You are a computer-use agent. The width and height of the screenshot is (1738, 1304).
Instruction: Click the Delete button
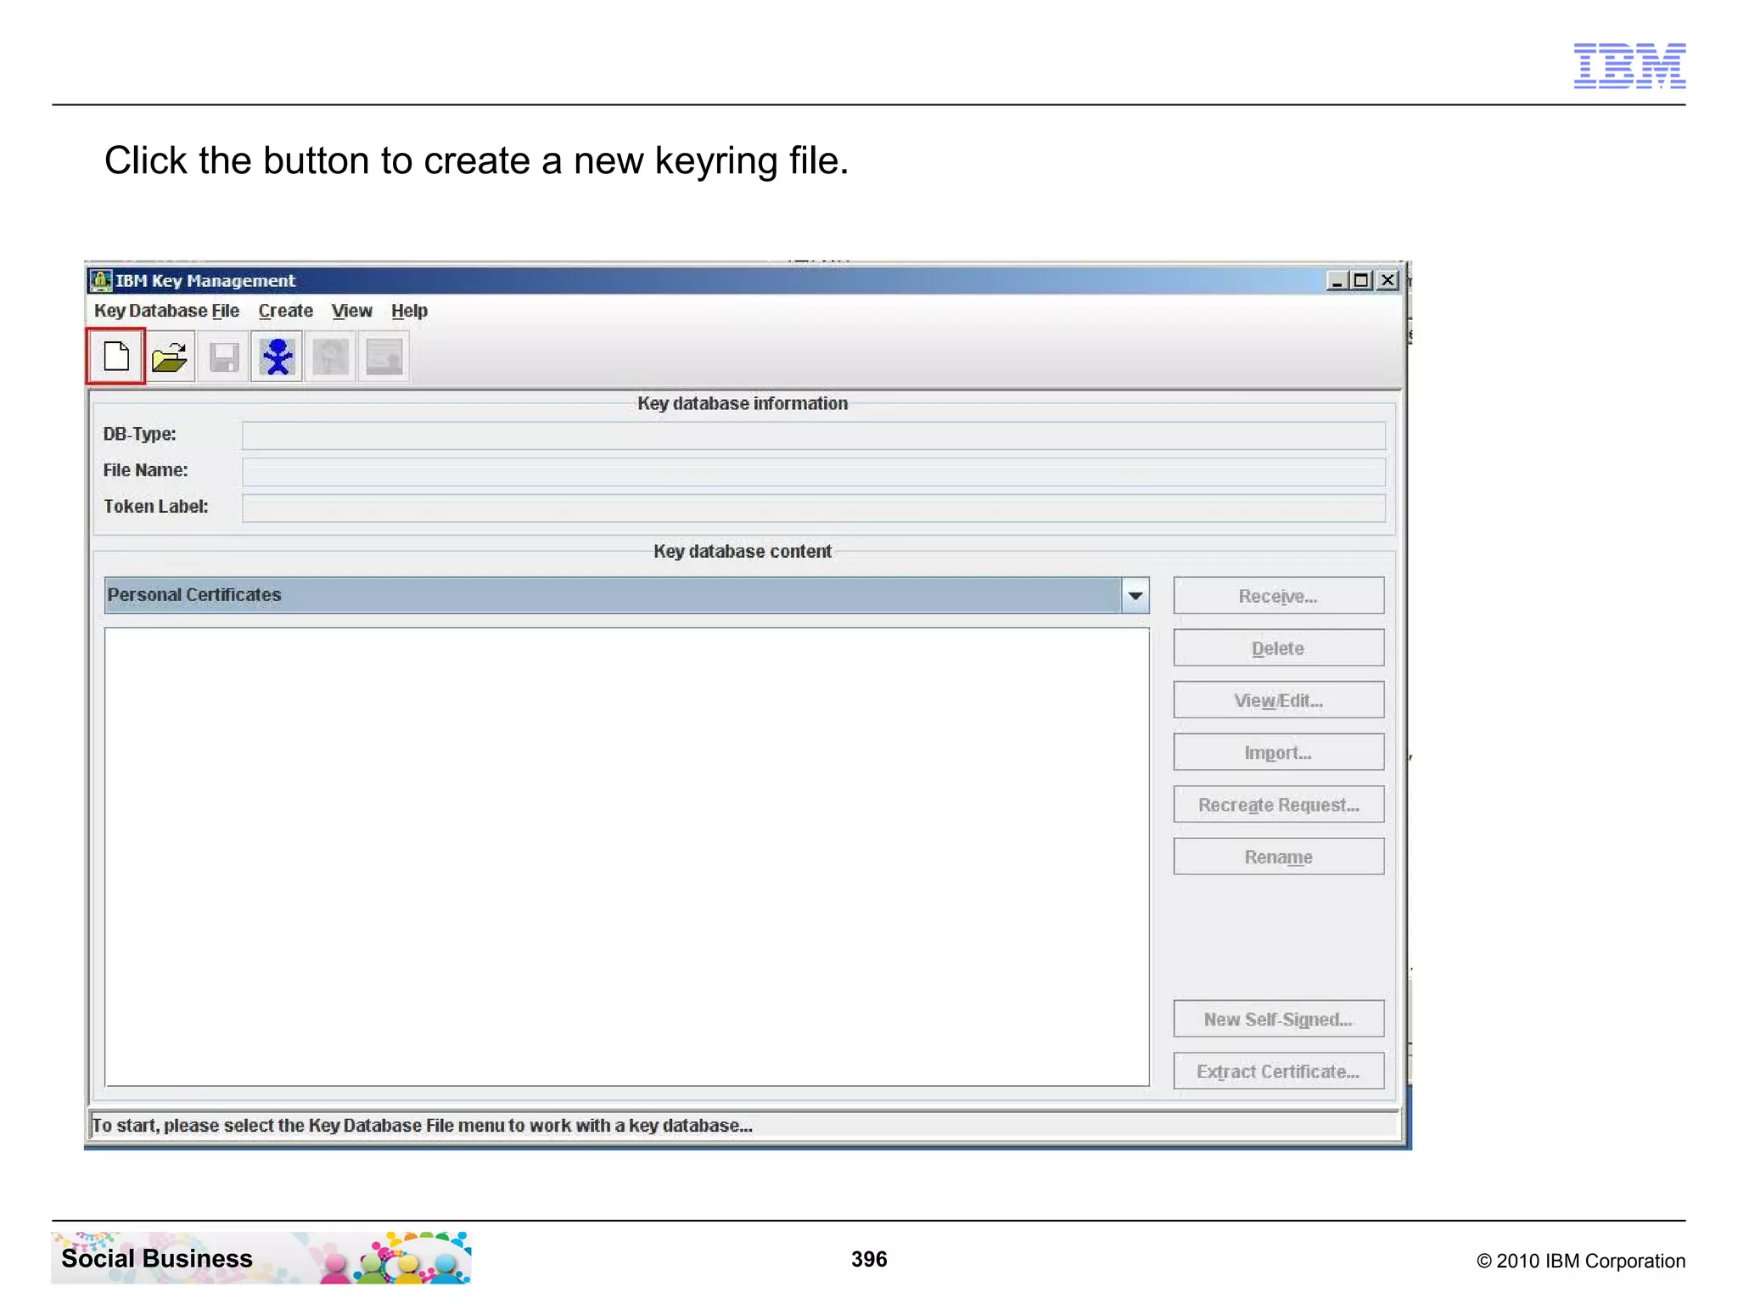[x=1278, y=649]
